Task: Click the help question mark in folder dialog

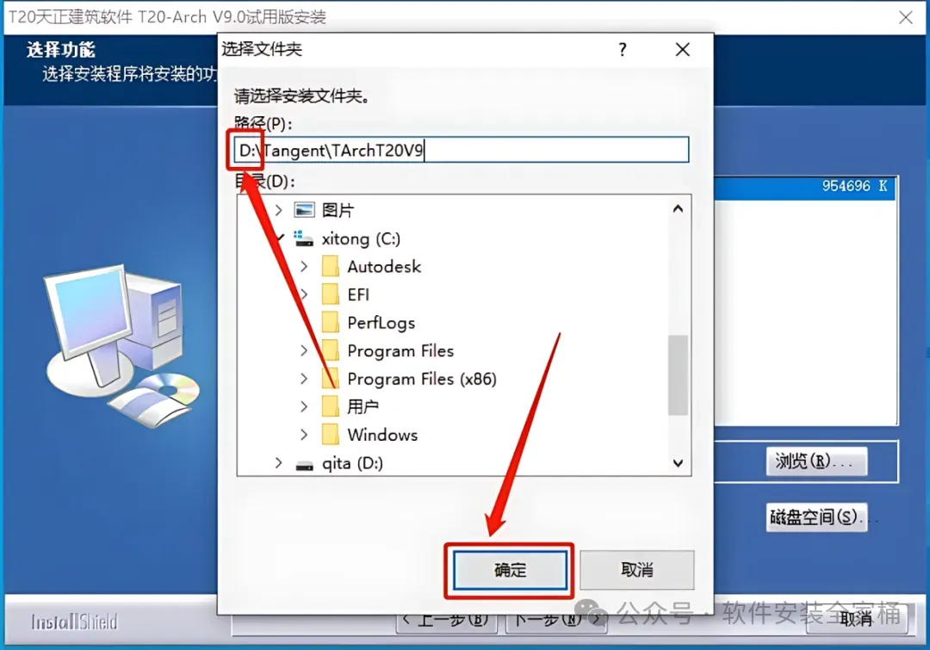Action: point(623,49)
